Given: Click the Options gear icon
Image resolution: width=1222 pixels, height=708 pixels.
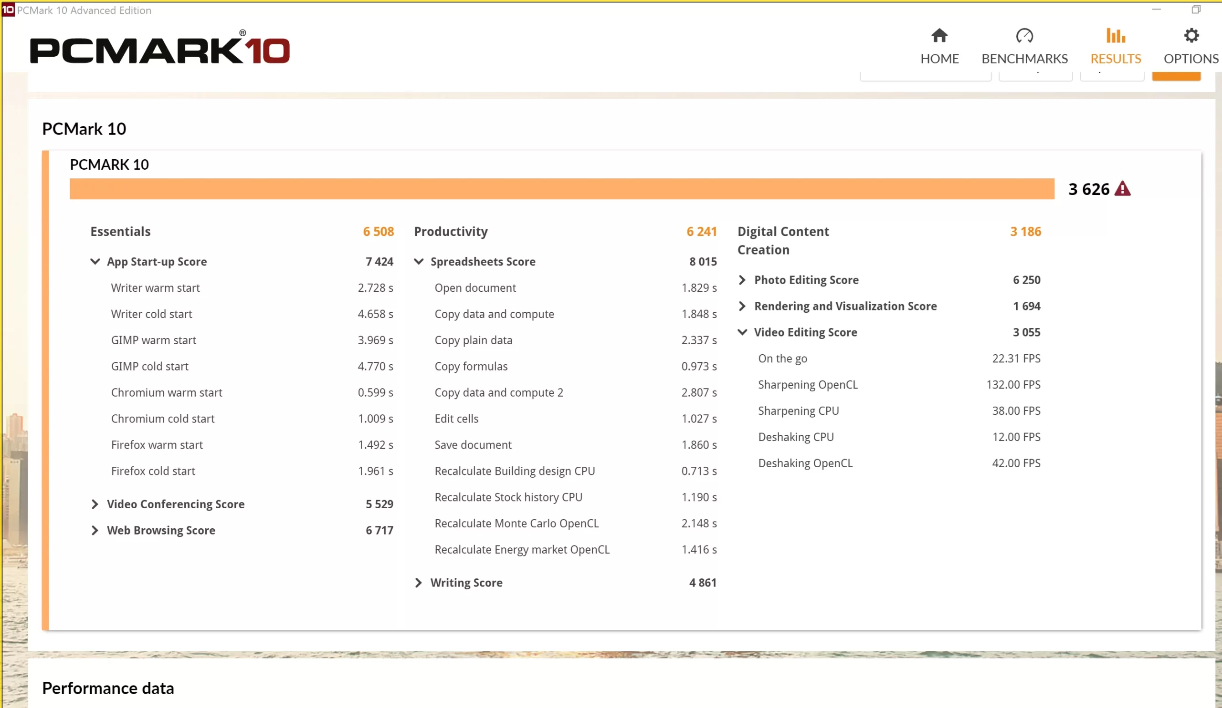Looking at the screenshot, I should (x=1191, y=35).
